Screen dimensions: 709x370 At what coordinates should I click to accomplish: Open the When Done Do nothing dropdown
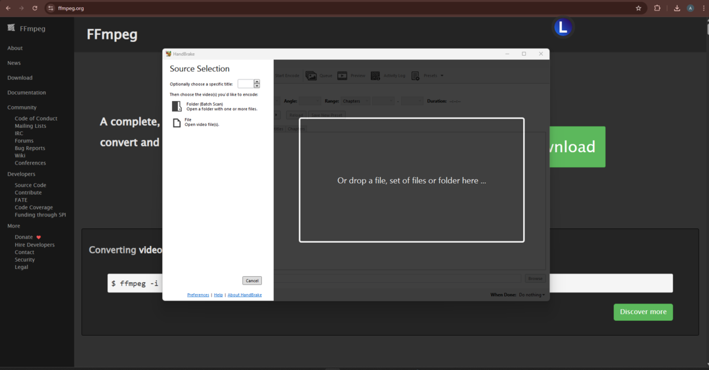point(532,295)
